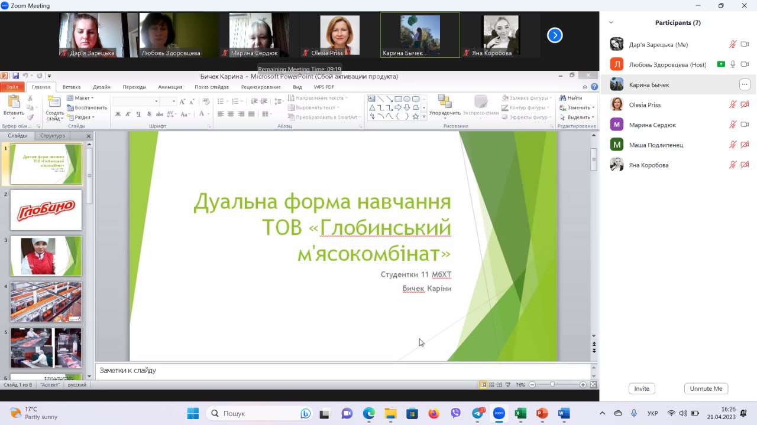Open Telegram from the taskbar
This screenshot has width=757, height=425.
point(478,413)
